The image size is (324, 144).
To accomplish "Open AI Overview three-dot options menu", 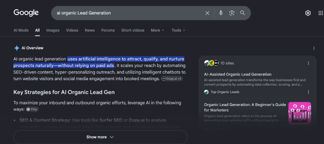I will coord(314,48).
